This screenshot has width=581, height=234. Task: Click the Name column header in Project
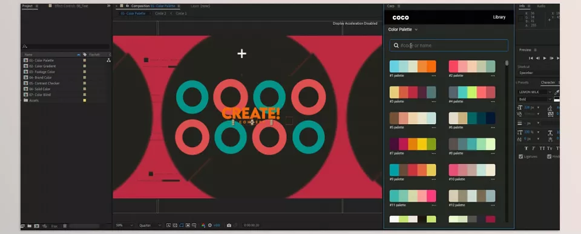pyautogui.click(x=28, y=54)
